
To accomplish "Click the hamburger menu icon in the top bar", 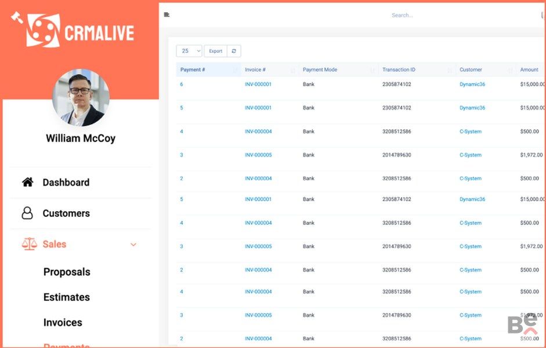I will 167,15.
